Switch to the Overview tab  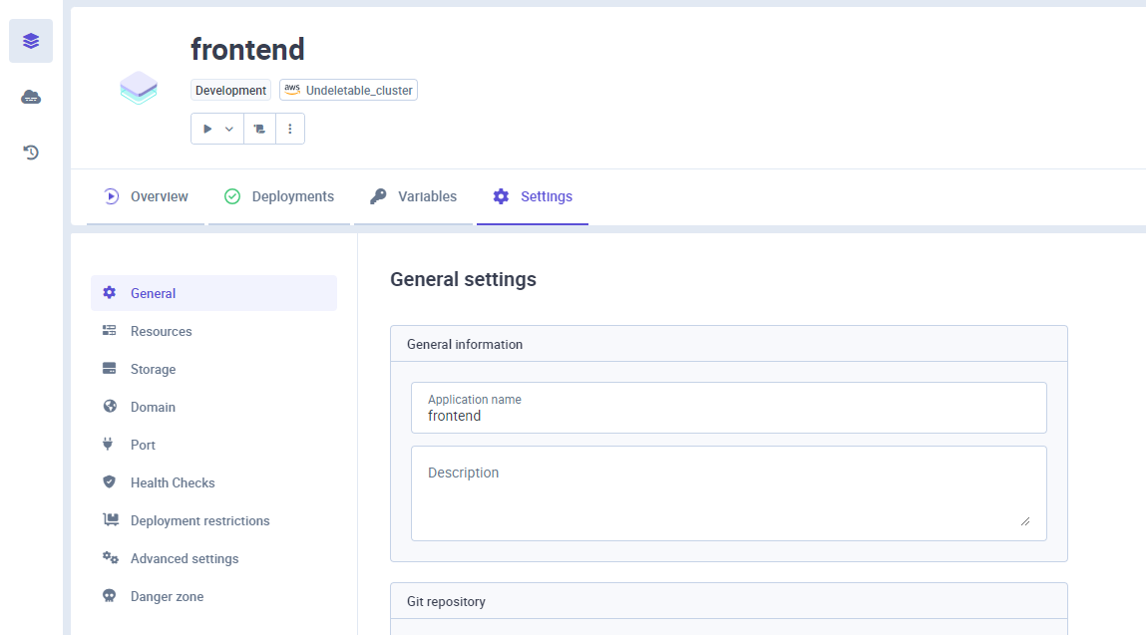point(146,196)
